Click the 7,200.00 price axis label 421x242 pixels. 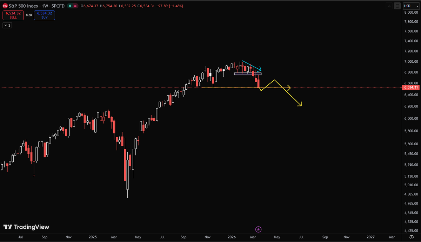pos(411,51)
